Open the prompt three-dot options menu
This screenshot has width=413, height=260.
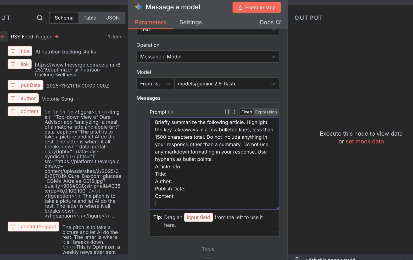pyautogui.click(x=235, y=112)
